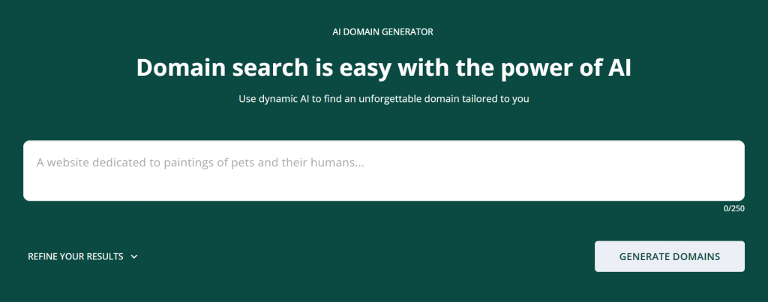Place cursor in the website idea field
This screenshot has height=302, width=768.
pos(383,171)
